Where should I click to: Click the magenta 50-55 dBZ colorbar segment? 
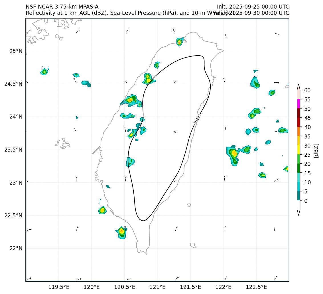[298, 104]
